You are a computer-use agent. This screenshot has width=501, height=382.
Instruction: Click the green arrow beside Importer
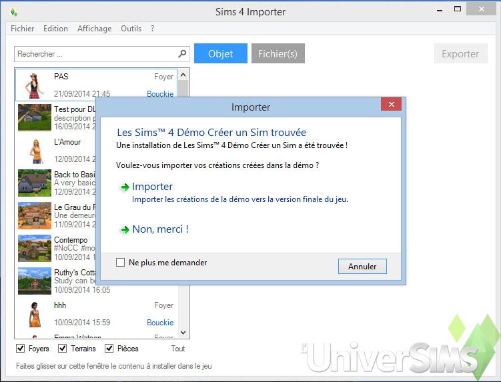(x=125, y=187)
